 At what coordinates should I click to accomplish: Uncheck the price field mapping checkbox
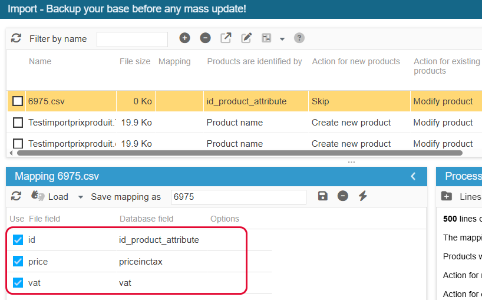[18, 261]
